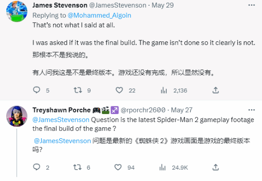Like James Stevenson's tweet
This screenshot has height=181, width=262.
(x=119, y=90)
